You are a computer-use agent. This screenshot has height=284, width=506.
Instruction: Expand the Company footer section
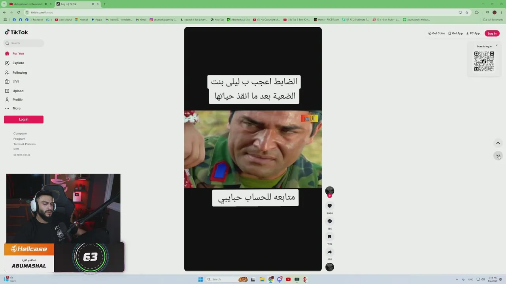(20, 133)
